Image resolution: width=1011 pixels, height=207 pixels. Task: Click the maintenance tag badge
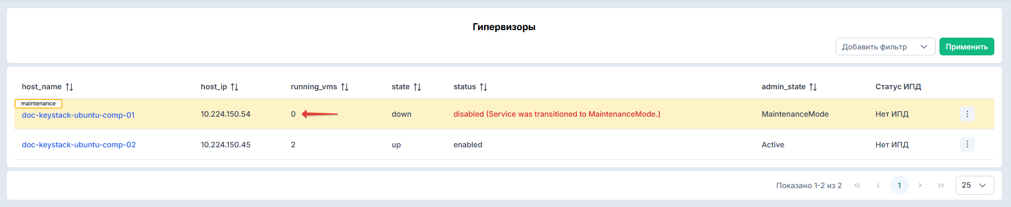pyautogui.click(x=38, y=103)
